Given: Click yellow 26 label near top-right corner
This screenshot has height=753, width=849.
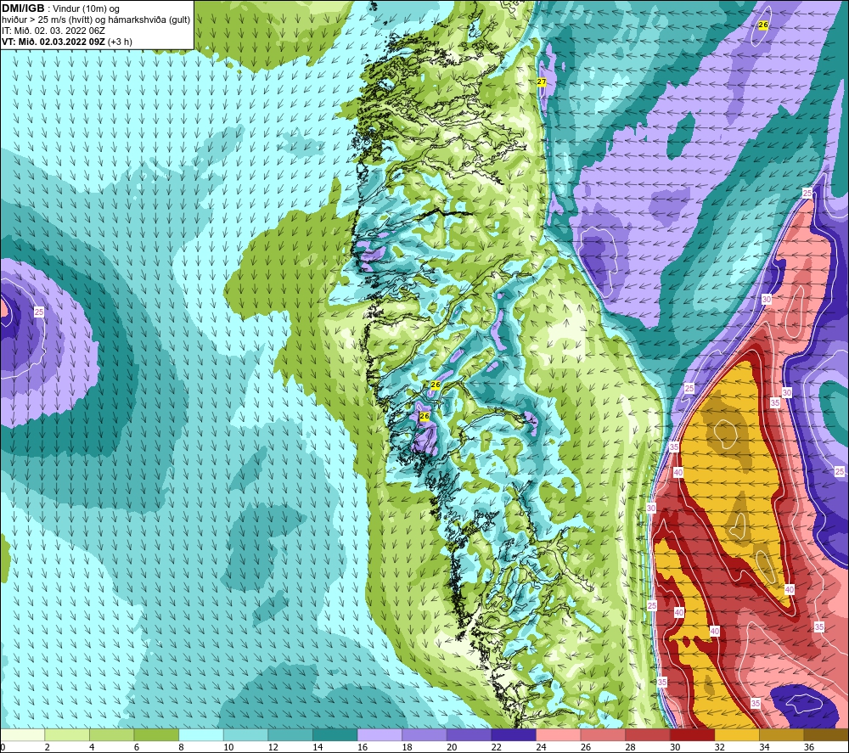Looking at the screenshot, I should [x=763, y=25].
